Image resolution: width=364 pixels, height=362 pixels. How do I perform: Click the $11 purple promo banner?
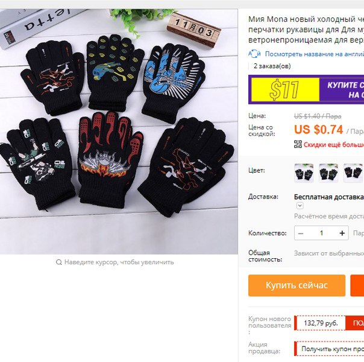click(306, 89)
